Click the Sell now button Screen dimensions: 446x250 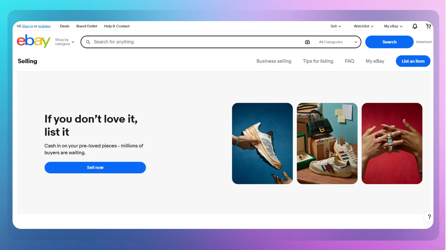(x=95, y=167)
